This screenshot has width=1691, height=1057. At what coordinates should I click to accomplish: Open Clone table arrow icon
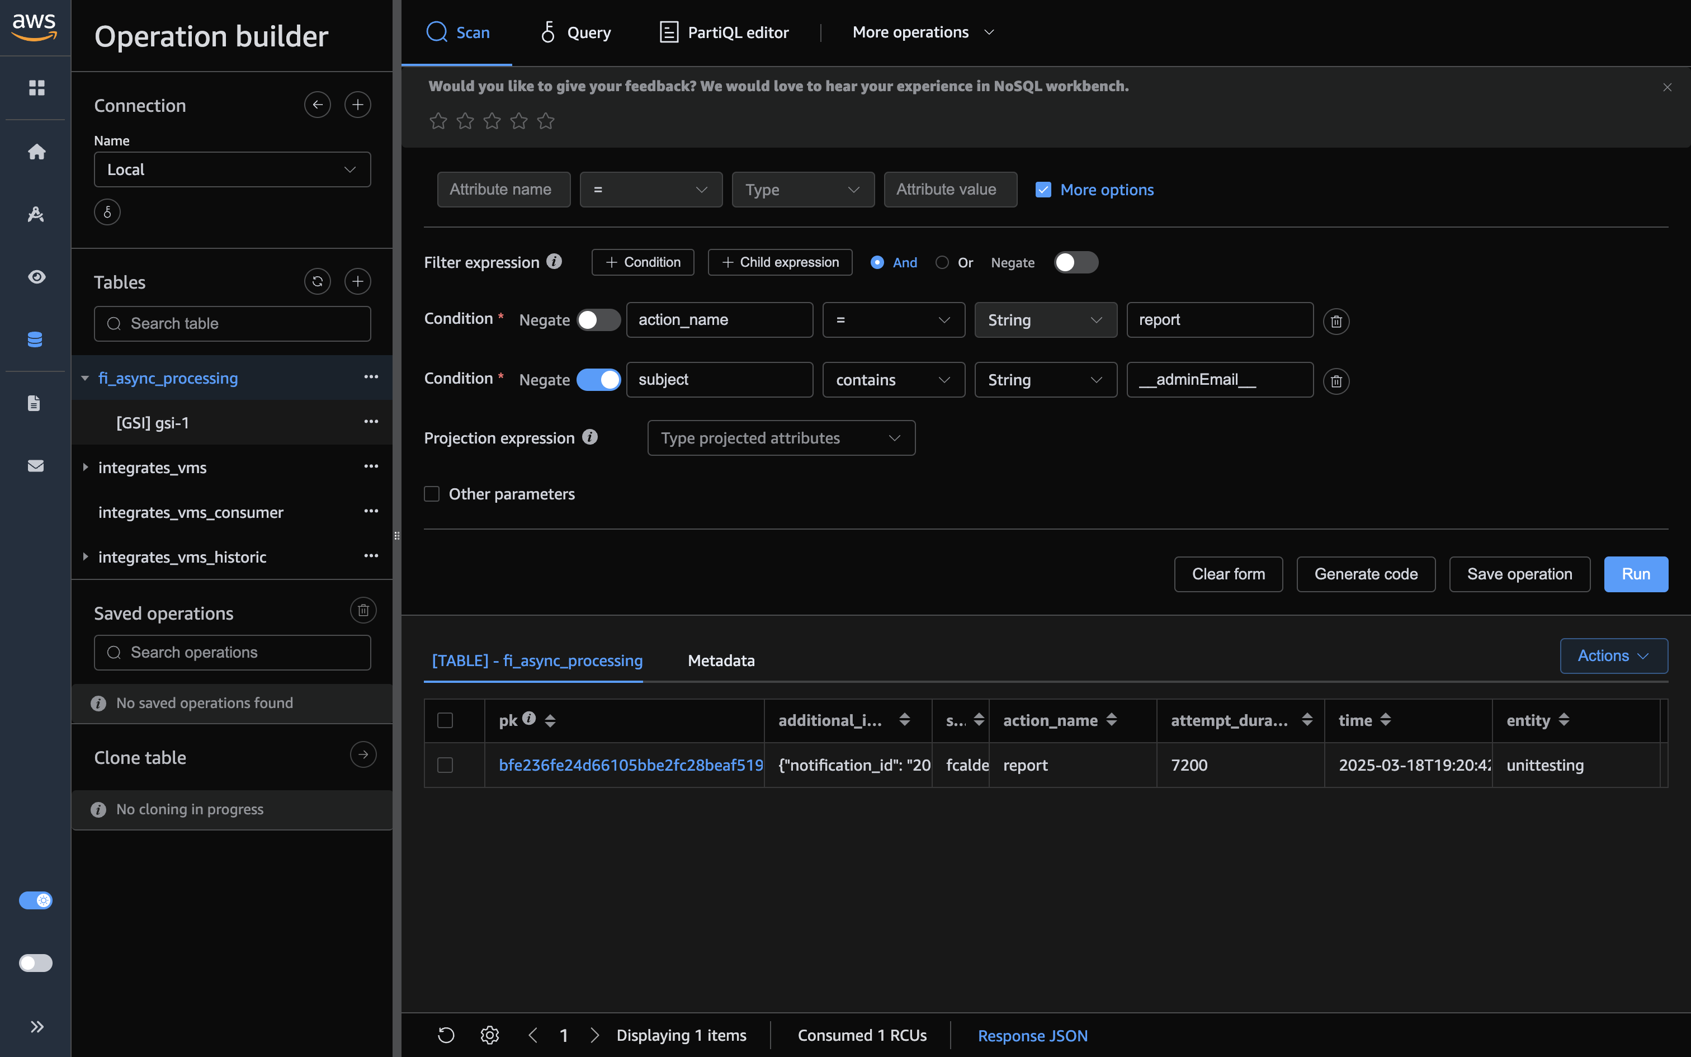pyautogui.click(x=363, y=755)
